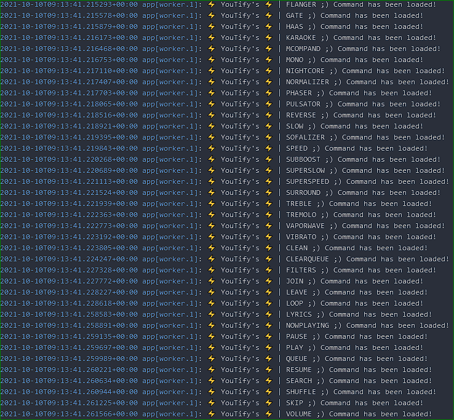Image resolution: width=454 pixels, height=420 pixels.
Task: Click the PLAY command name
Action: click(295, 347)
